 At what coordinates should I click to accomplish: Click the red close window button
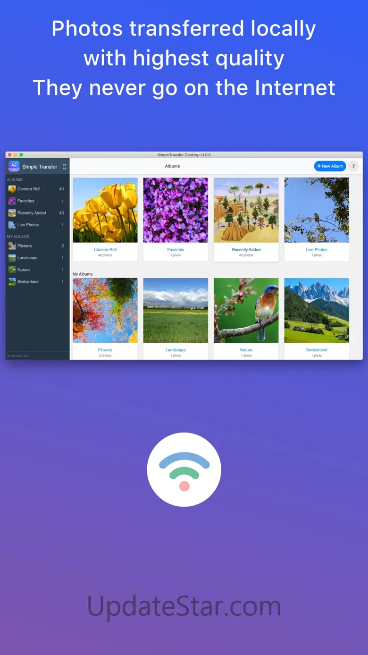click(9, 155)
